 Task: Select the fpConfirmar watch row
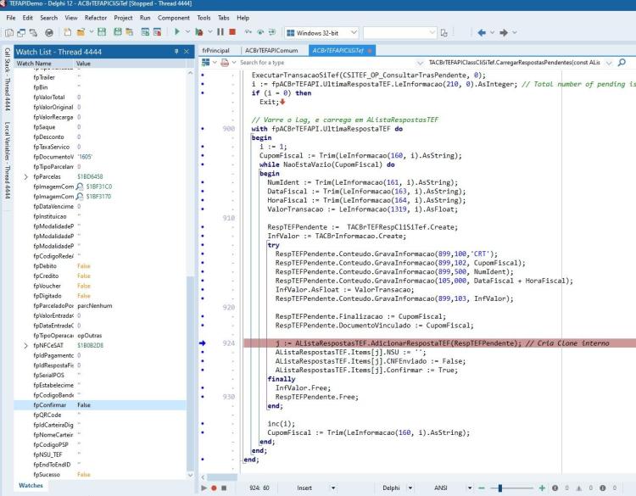point(100,405)
